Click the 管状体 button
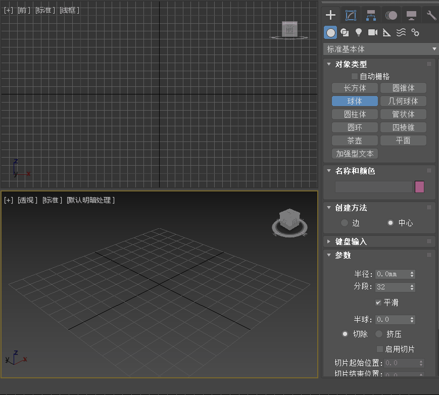This screenshot has width=439, height=395. pos(403,114)
